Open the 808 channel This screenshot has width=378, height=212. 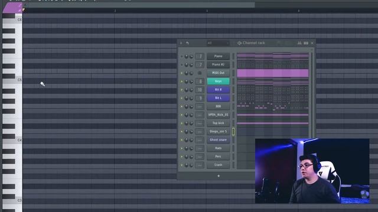pos(218,106)
